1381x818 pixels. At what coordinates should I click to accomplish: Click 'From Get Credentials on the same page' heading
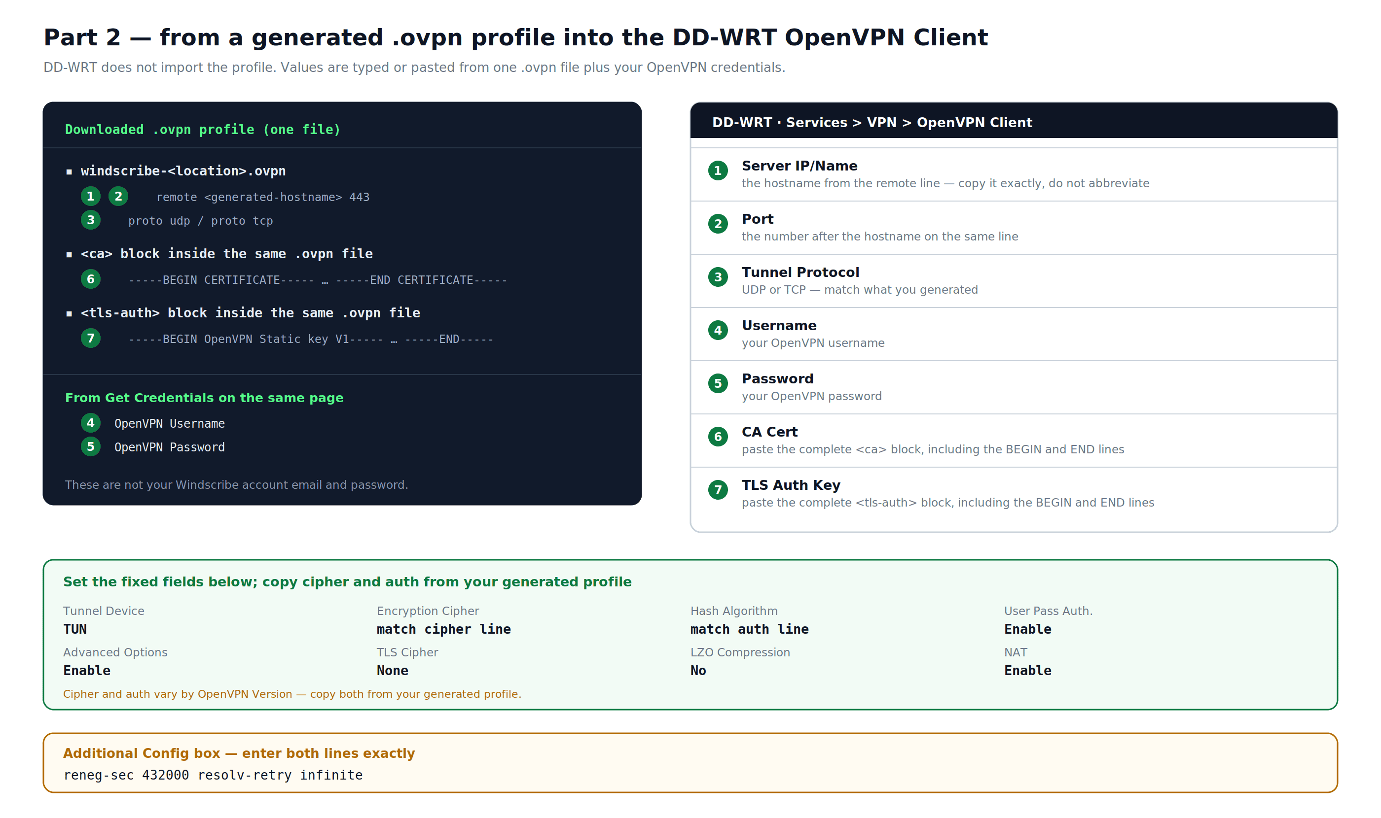[204, 398]
